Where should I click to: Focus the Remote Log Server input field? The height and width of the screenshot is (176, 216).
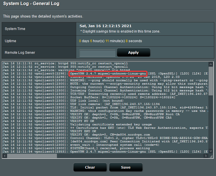[x=97, y=53]
